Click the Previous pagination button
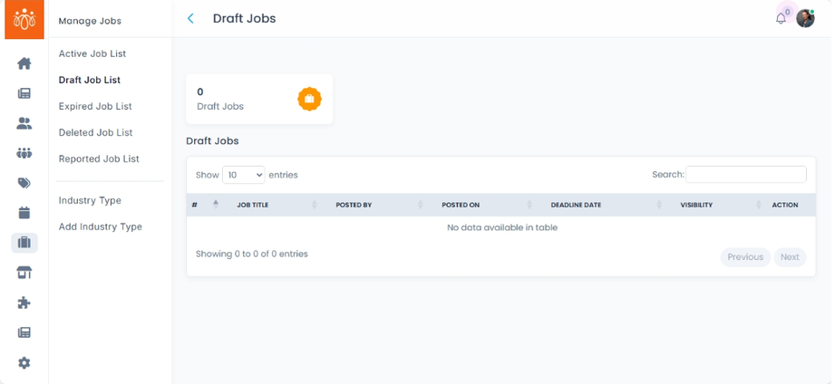 (x=745, y=257)
